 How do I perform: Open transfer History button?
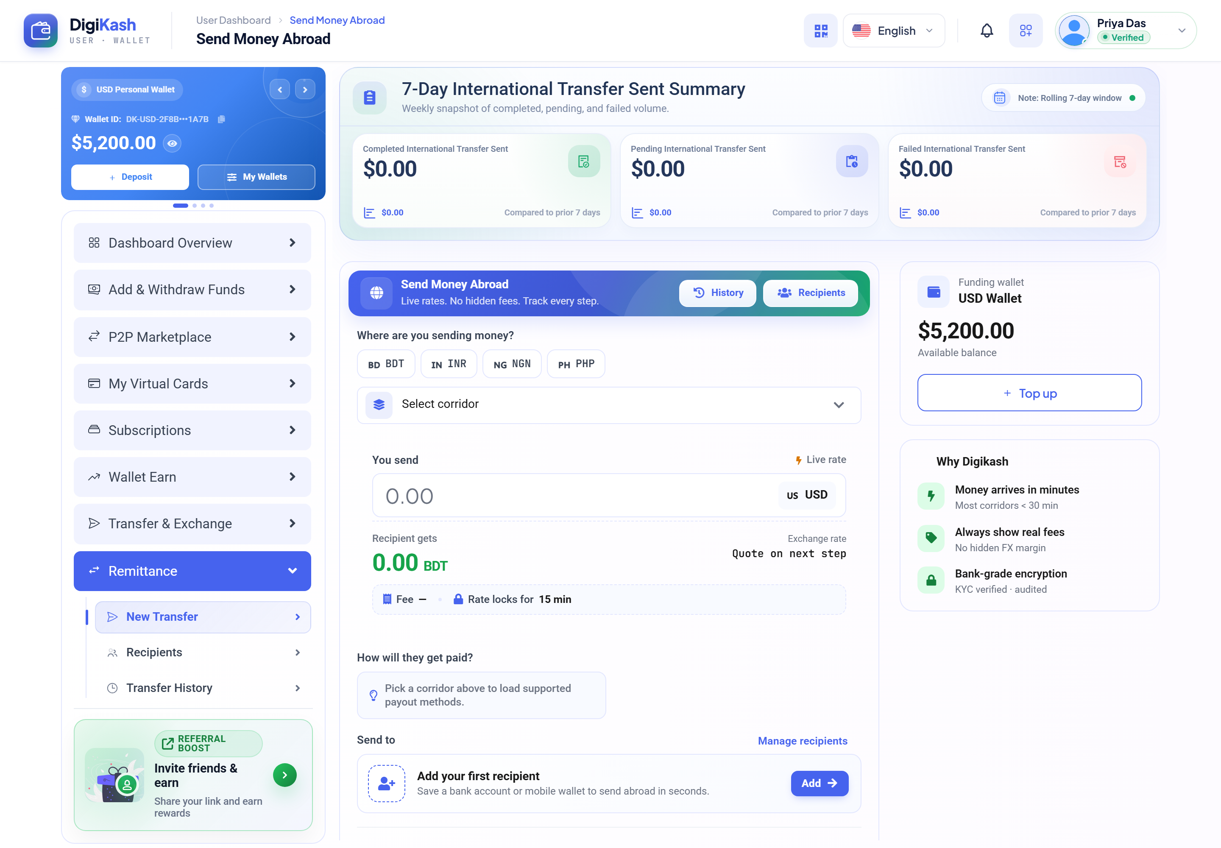coord(717,293)
